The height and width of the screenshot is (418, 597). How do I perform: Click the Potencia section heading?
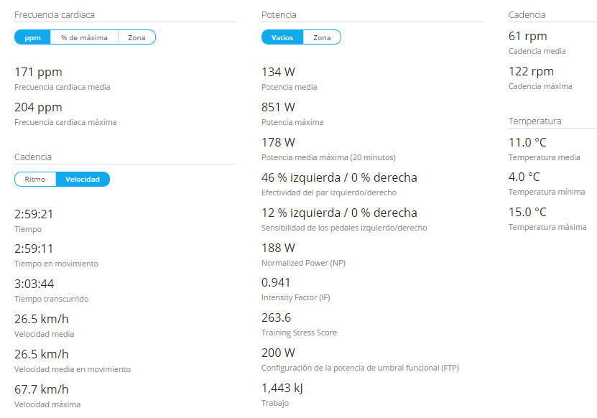pyautogui.click(x=279, y=14)
